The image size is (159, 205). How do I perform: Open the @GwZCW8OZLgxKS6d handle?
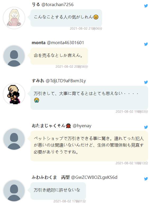point(94,177)
